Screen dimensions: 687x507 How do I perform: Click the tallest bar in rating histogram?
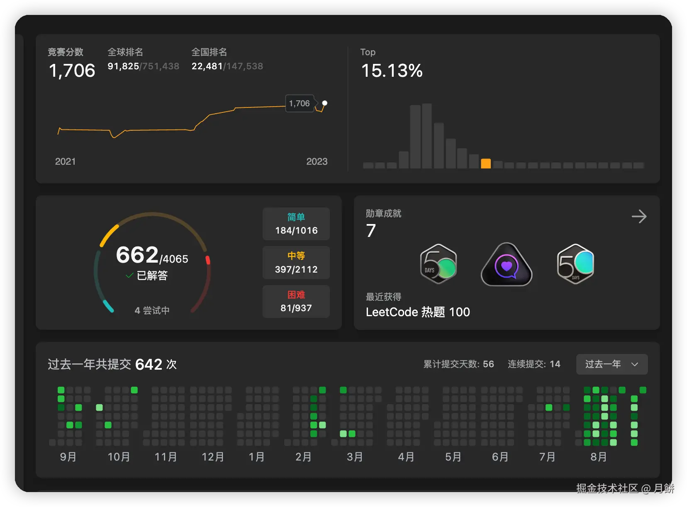click(426, 136)
